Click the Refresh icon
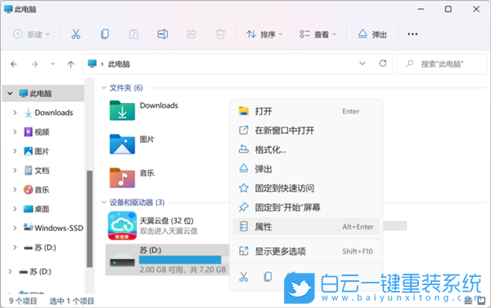 coord(383,64)
